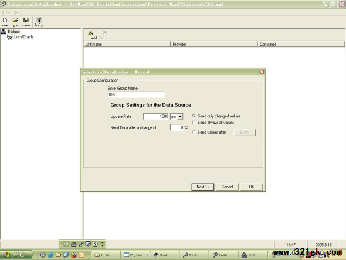Focus the Enter Group Name field
This screenshot has height=260, width=346.
point(136,94)
